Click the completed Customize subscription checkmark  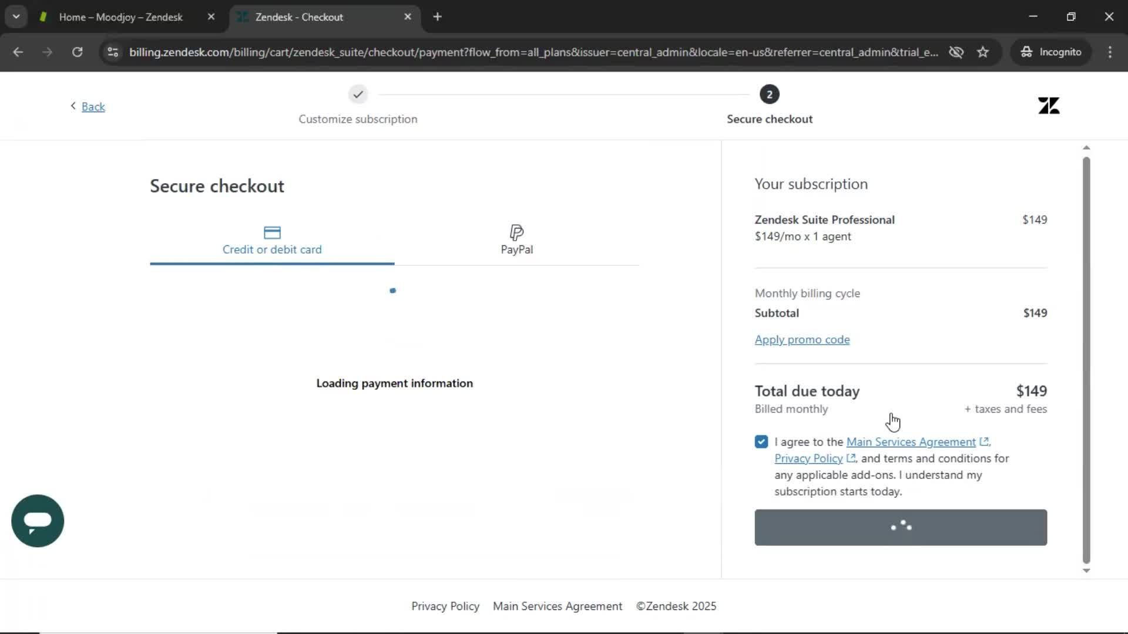358,95
